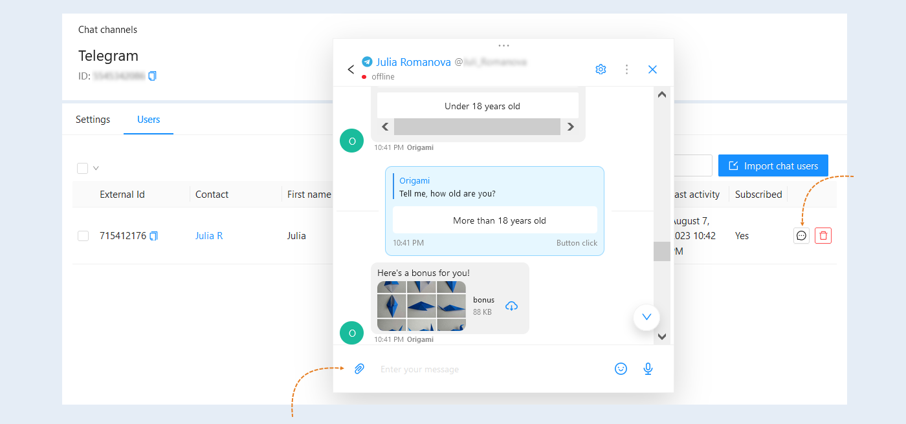Click the Yes subscribed cell
The image size is (906, 424).
(742, 236)
